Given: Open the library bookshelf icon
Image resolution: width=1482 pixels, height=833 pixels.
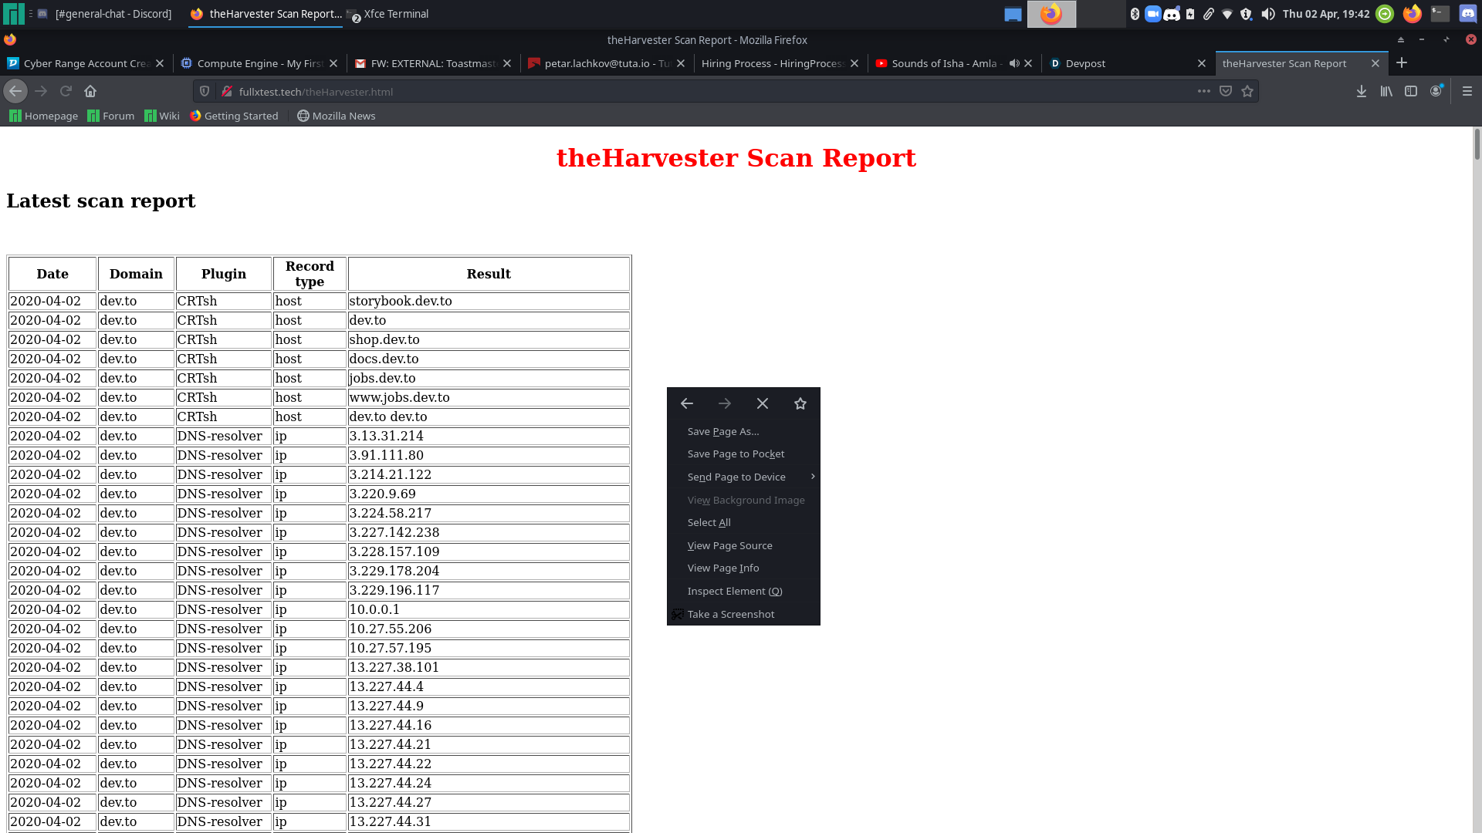Looking at the screenshot, I should pos(1386,91).
